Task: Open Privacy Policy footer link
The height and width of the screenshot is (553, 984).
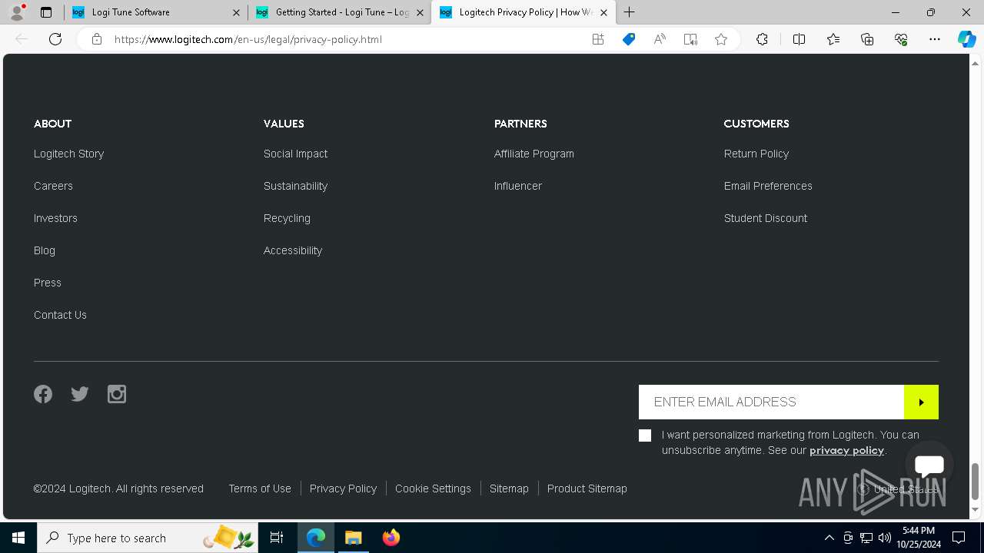Action: coord(343,488)
